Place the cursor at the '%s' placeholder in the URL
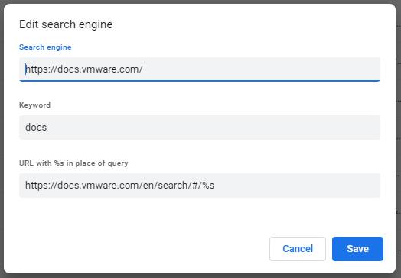401x278 pixels. click(208, 186)
